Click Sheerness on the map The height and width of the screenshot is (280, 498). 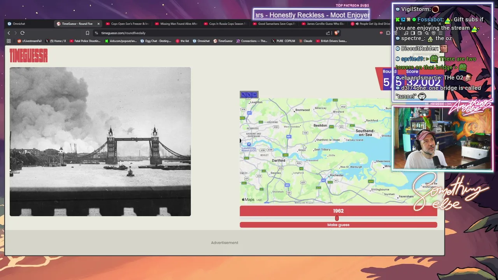coord(383,161)
